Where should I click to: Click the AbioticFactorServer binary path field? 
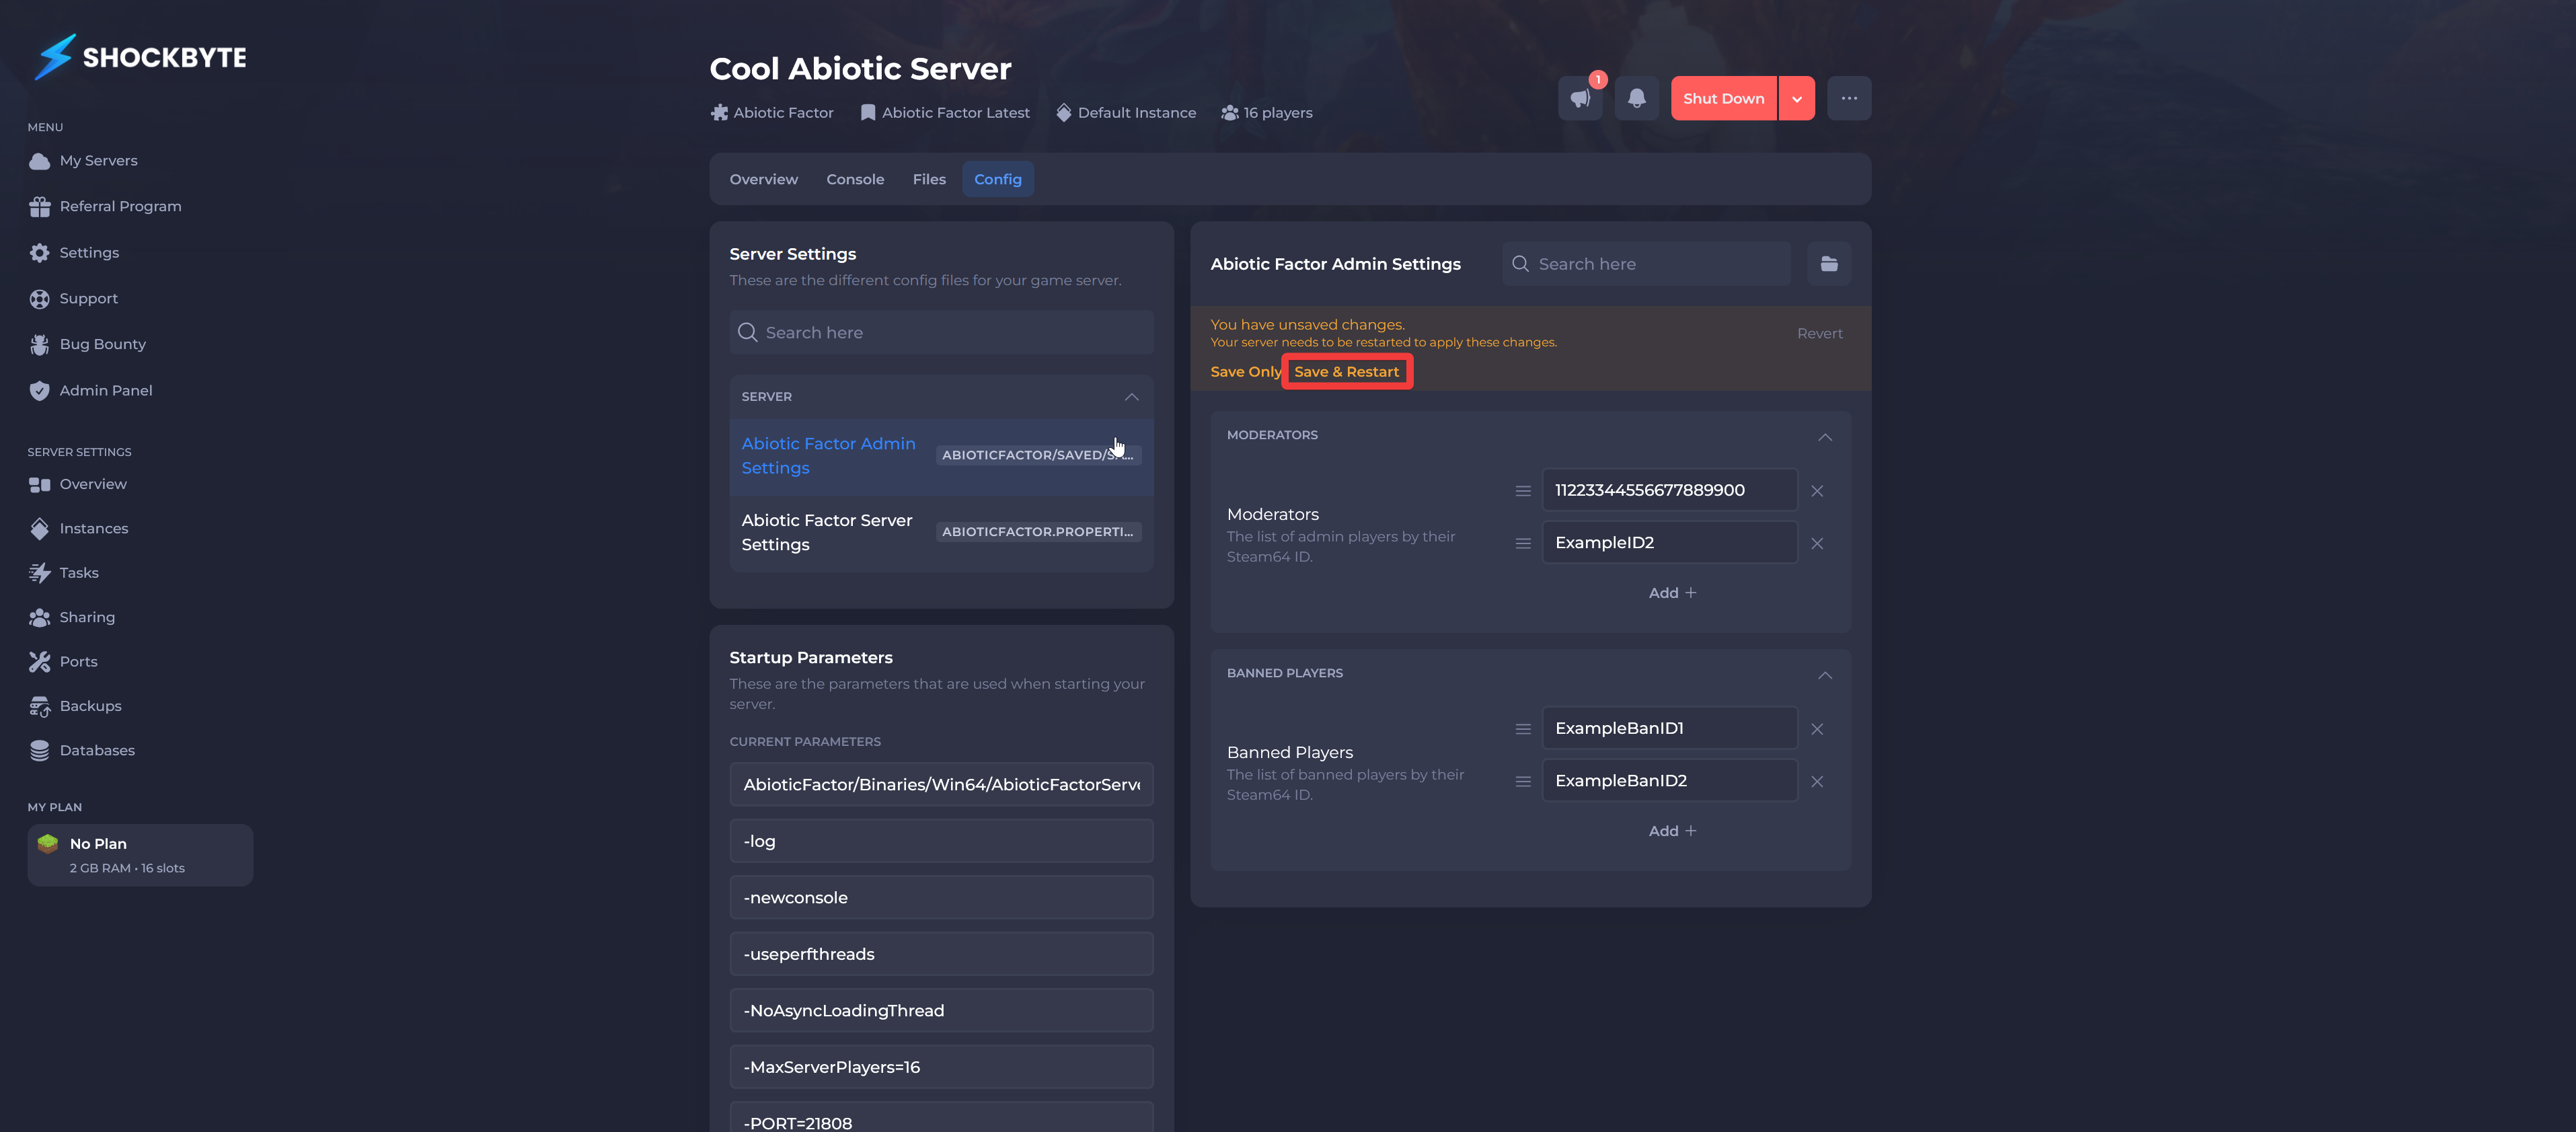(x=941, y=784)
